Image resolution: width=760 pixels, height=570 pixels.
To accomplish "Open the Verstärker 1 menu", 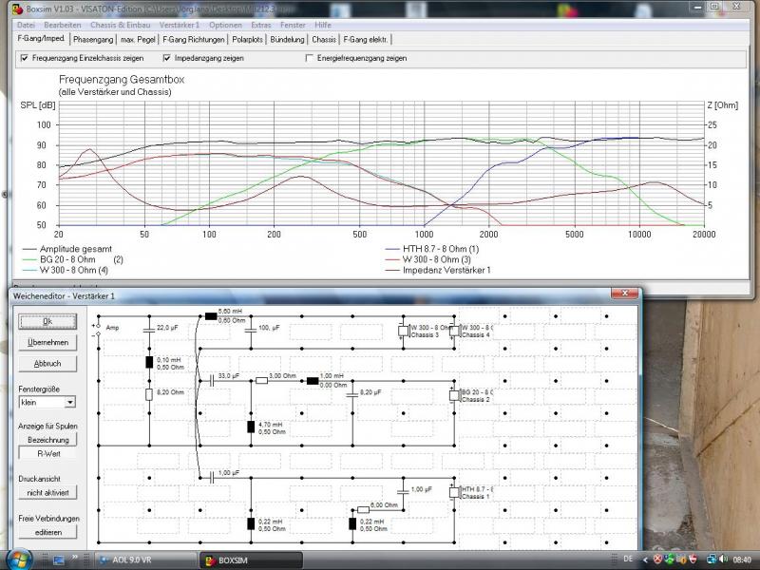I will (180, 25).
